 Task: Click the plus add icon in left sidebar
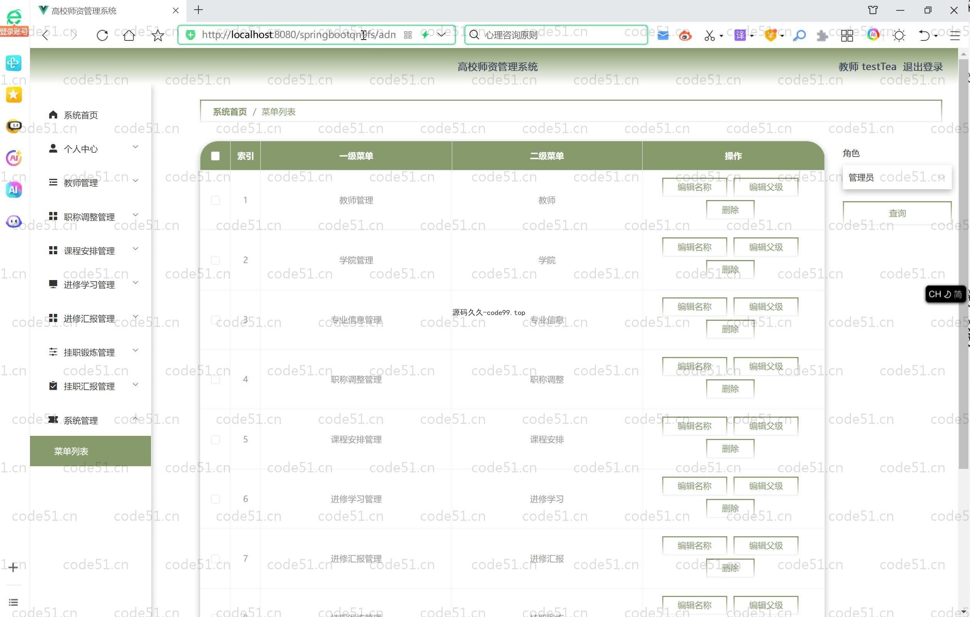coord(13,567)
